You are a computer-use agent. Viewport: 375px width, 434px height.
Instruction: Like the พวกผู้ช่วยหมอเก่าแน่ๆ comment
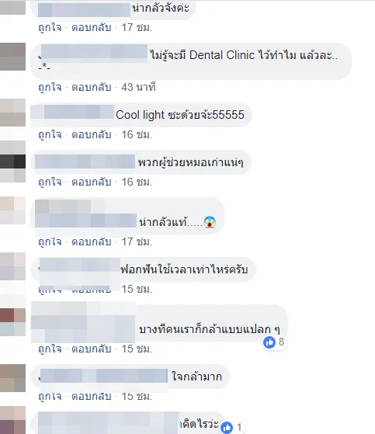[x=50, y=182]
